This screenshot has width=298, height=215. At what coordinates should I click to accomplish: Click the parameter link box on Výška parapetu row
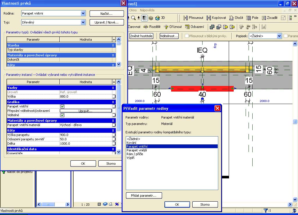pos(114,135)
